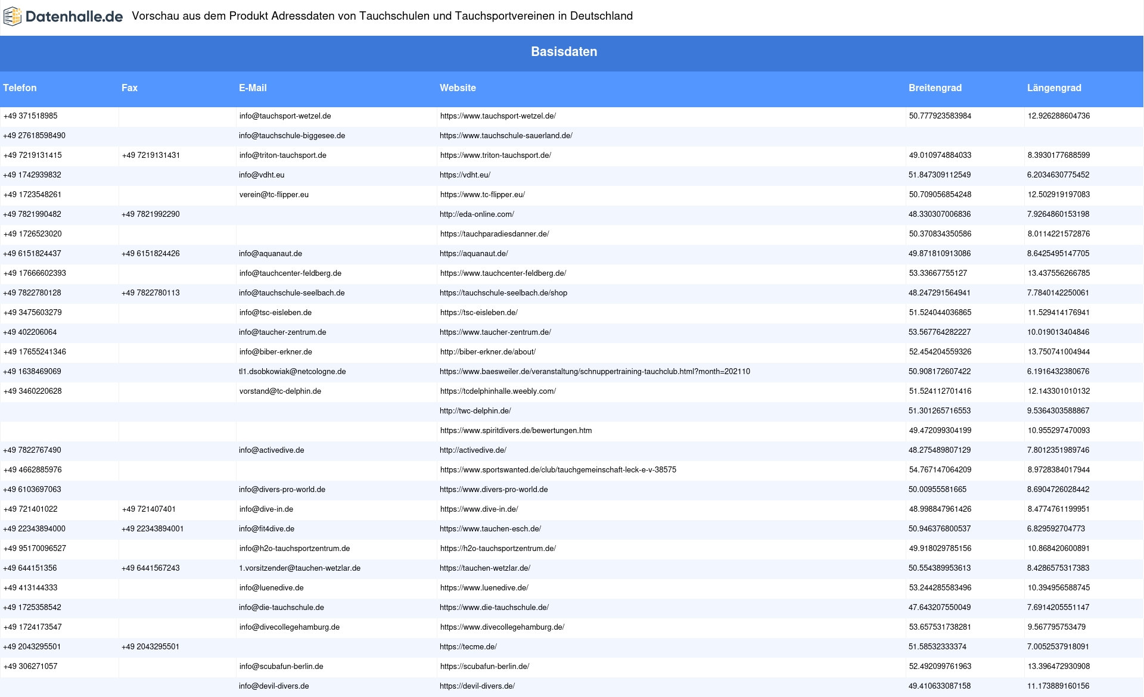Select the Längengrad column header
Viewport: 1144px width, 697px height.
tap(1054, 88)
